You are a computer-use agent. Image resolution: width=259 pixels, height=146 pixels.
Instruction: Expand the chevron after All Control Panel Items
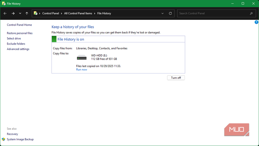tap(94, 14)
